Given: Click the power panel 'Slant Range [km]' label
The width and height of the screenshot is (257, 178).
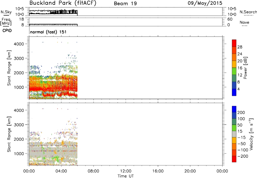Looking at the screenshot, I should (9, 68).
